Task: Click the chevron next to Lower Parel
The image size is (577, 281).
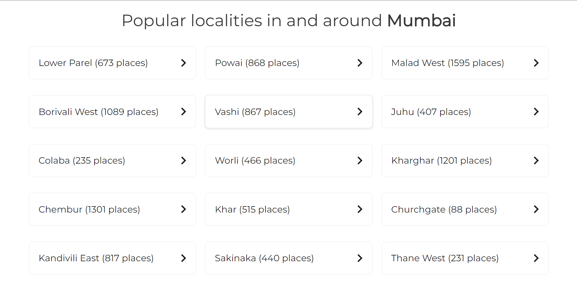Action: pyautogui.click(x=184, y=63)
